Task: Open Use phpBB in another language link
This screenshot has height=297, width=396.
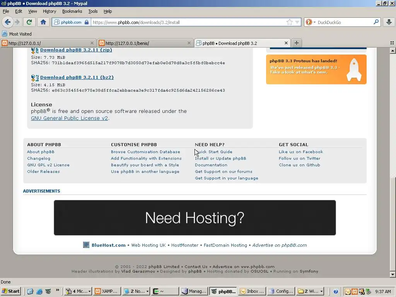Action: [x=145, y=171]
